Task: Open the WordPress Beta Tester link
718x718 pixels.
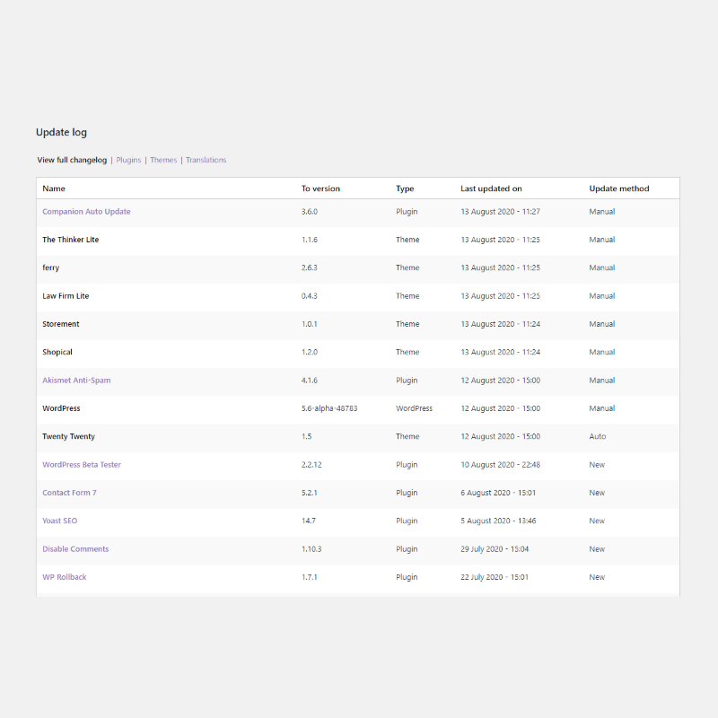Action: (x=82, y=464)
